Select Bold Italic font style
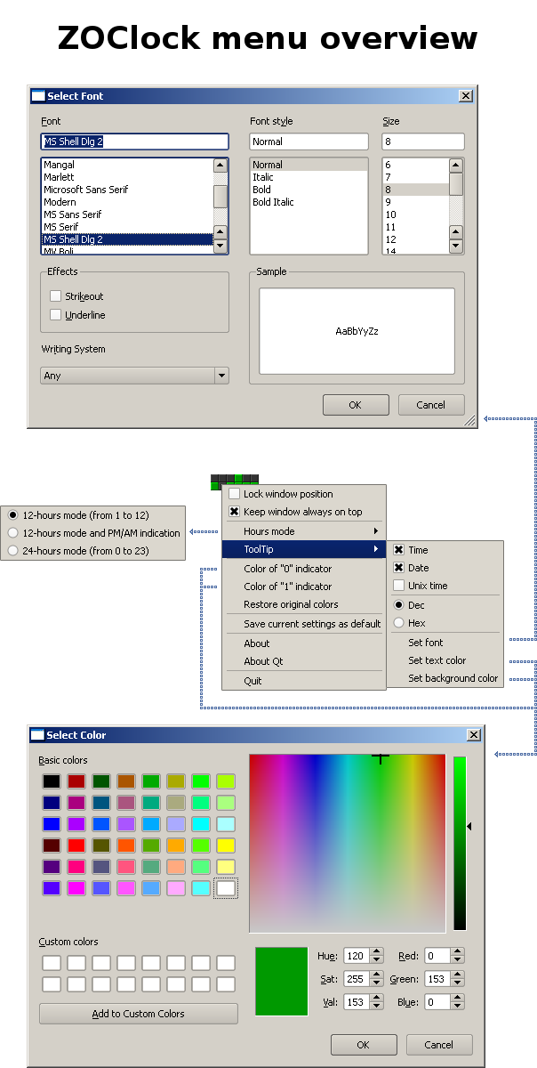The image size is (537, 1068). tap(309, 202)
